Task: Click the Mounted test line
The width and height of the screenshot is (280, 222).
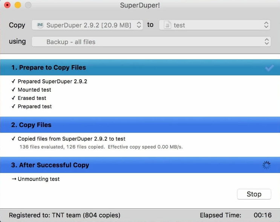Action: click(x=34, y=90)
